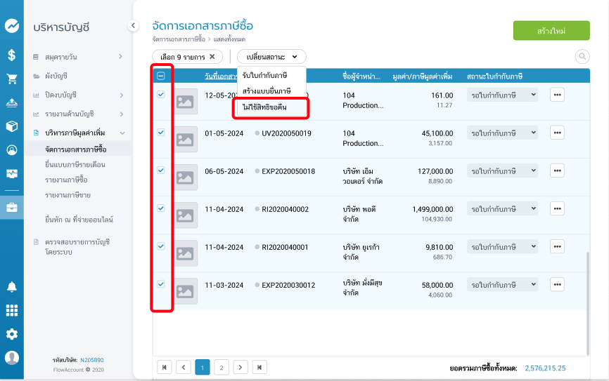
Task: Open the settings gear icon
Action: 11,334
